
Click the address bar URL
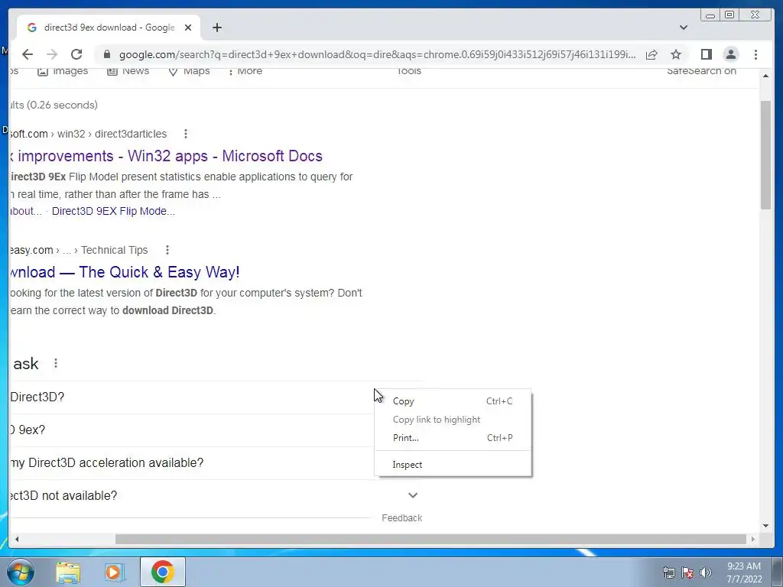pos(378,54)
